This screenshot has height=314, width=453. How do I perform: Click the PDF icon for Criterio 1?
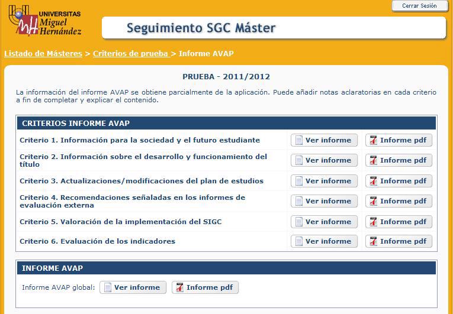(x=373, y=140)
